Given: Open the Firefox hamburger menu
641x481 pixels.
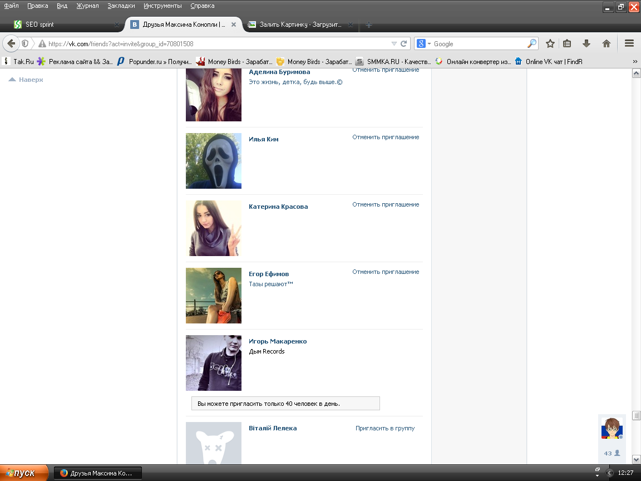Looking at the screenshot, I should point(629,44).
